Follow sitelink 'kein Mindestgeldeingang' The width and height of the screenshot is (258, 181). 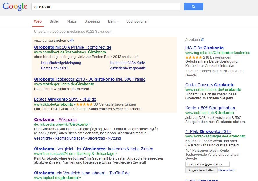click(61, 63)
